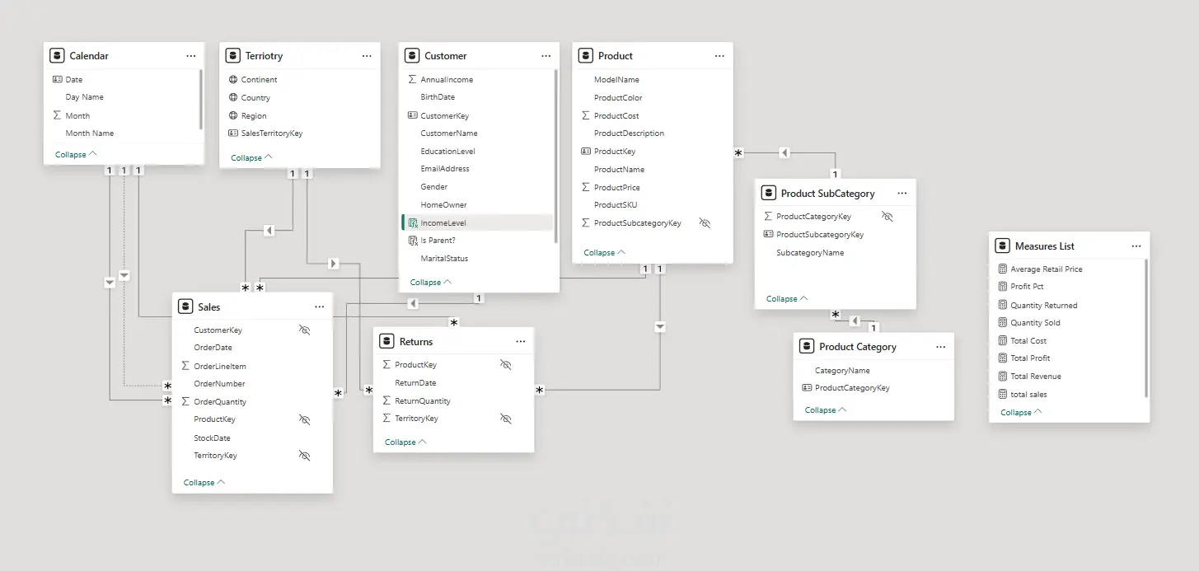Click the Total Profit measure calculator icon

click(x=1002, y=358)
